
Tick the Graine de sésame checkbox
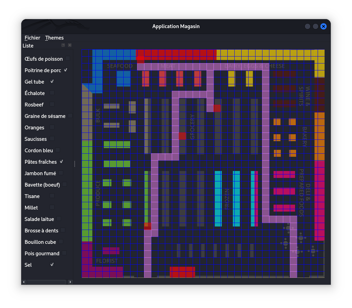[x=70, y=116]
